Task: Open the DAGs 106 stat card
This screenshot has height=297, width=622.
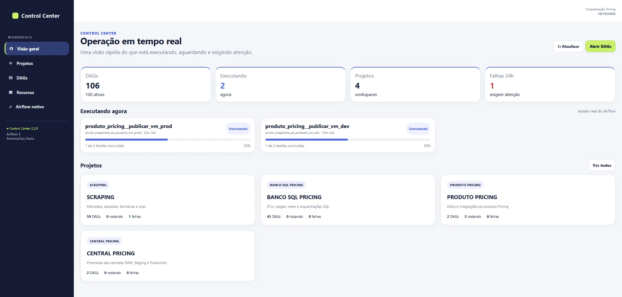Action: click(146, 85)
